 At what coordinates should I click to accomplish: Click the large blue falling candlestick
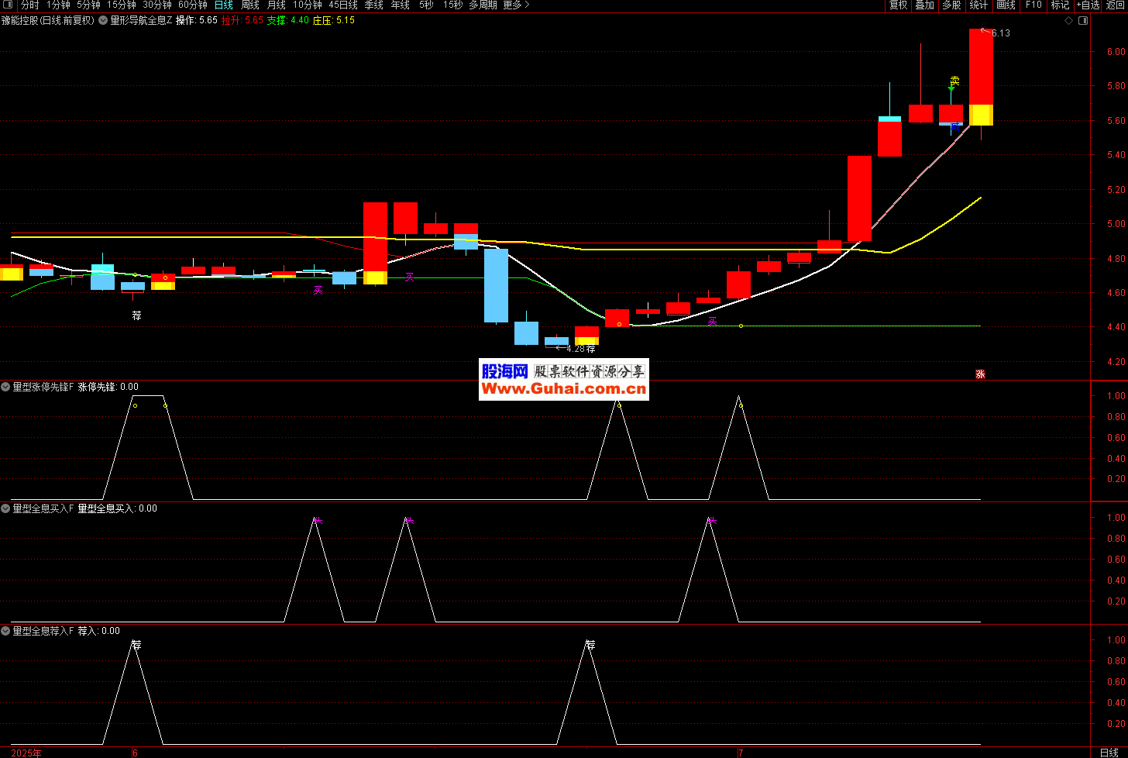pyautogui.click(x=497, y=285)
